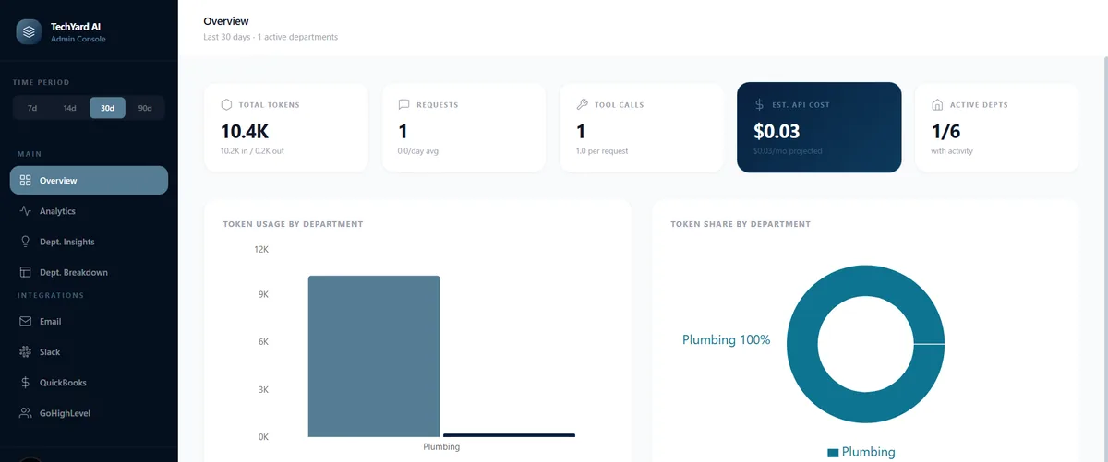Open the Overview page
This screenshot has width=1108, height=462.
pos(89,181)
